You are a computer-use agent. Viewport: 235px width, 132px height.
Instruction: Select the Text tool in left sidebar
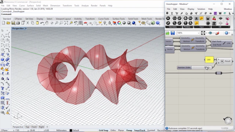(x=3, y=88)
